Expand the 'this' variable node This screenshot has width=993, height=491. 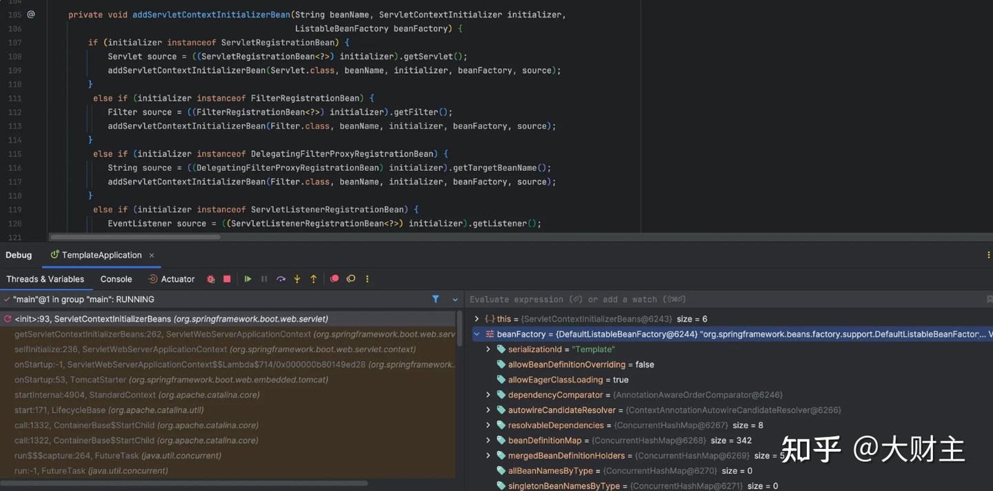[477, 319]
